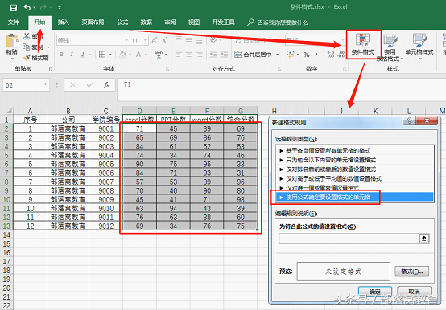
Task: Click the Font Color letter A icon
Action: (138, 54)
